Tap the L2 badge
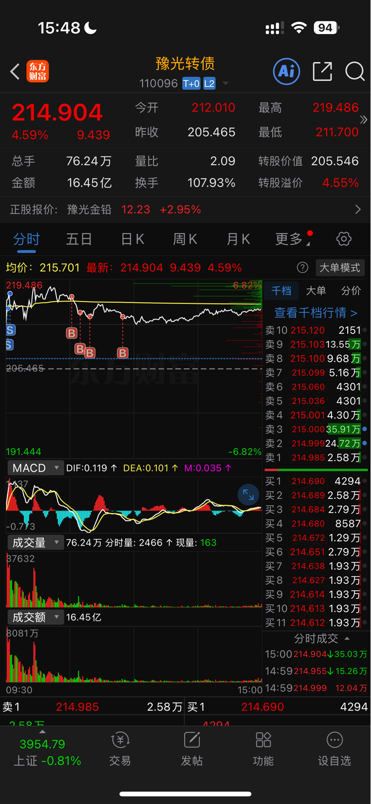371x804 pixels. coord(209,84)
